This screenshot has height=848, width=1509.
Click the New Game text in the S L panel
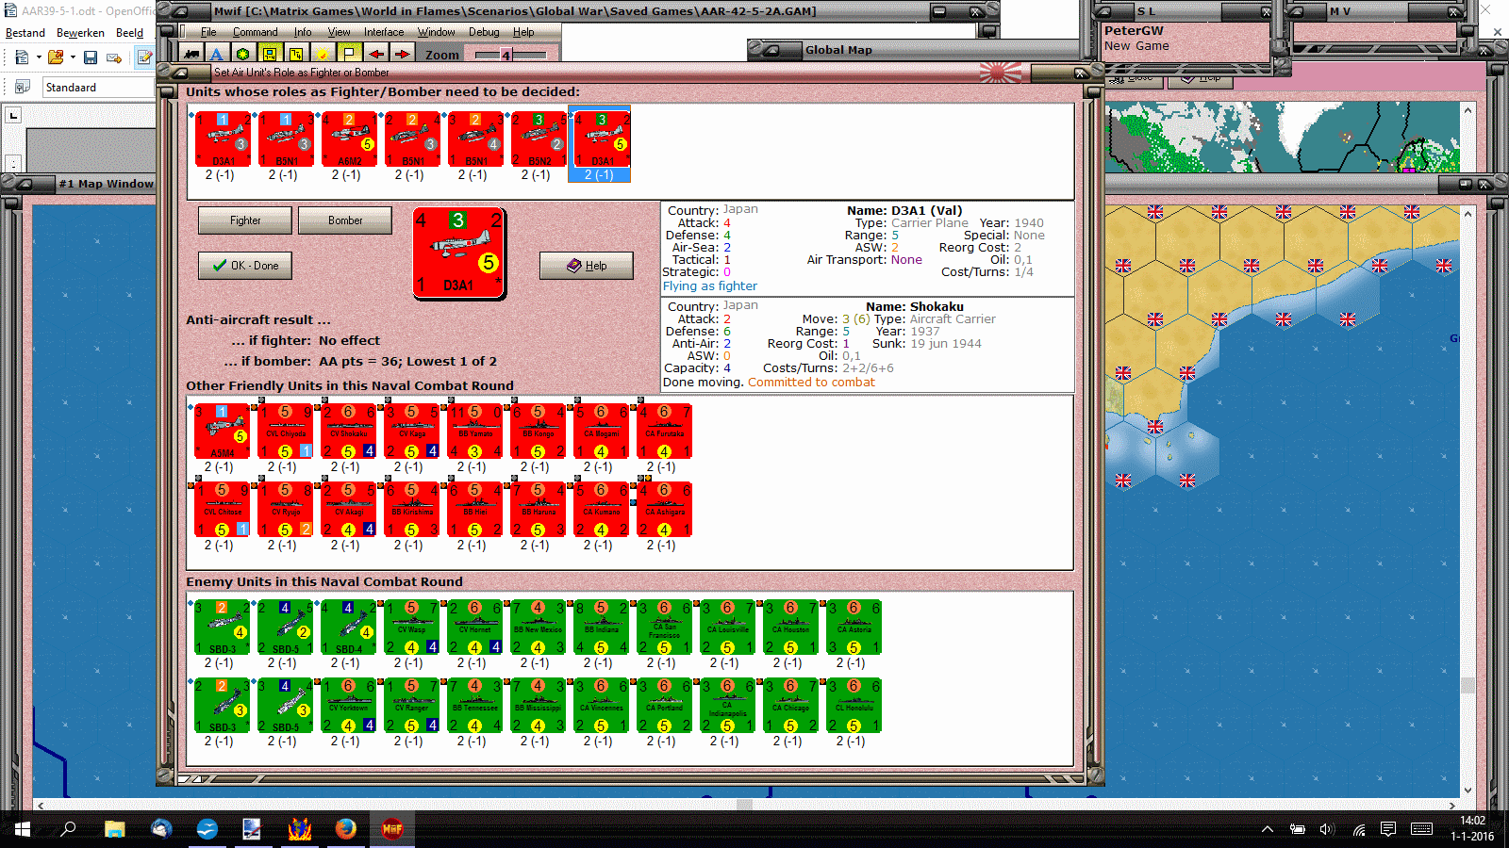pyautogui.click(x=1136, y=46)
